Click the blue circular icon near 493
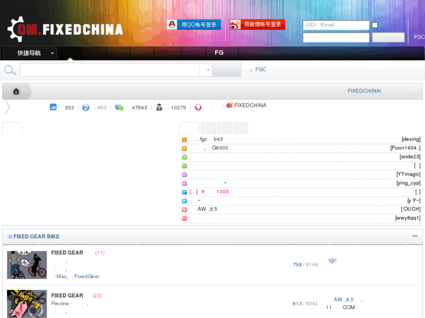Screen dimensions: 425x318 pyautogui.click(x=86, y=107)
